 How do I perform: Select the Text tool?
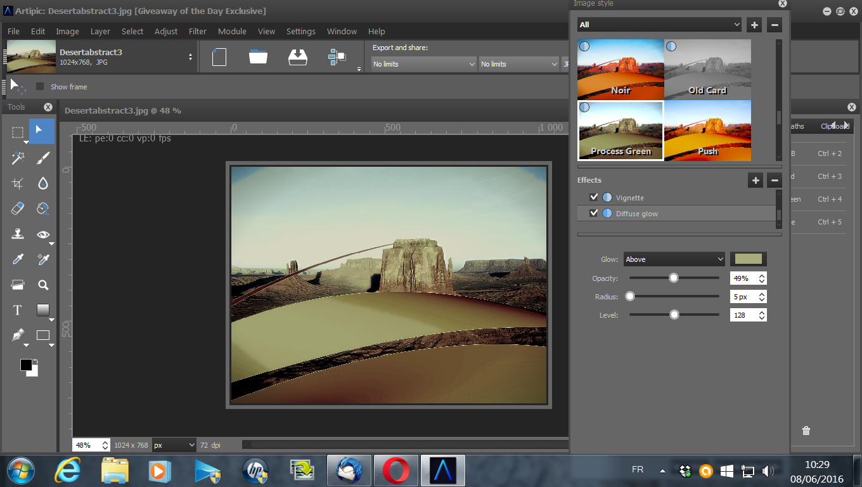pos(18,310)
